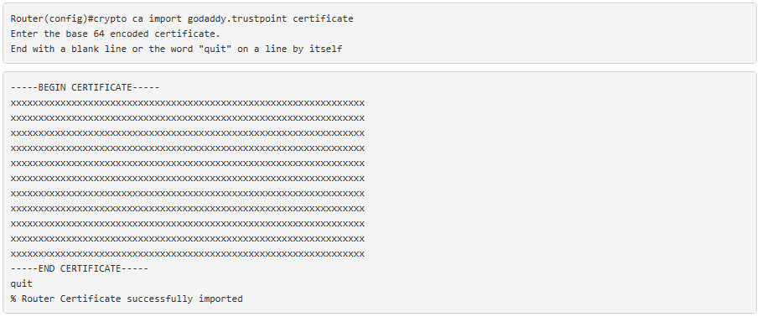
Task: Click the first row of x characters
Action: [x=188, y=103]
